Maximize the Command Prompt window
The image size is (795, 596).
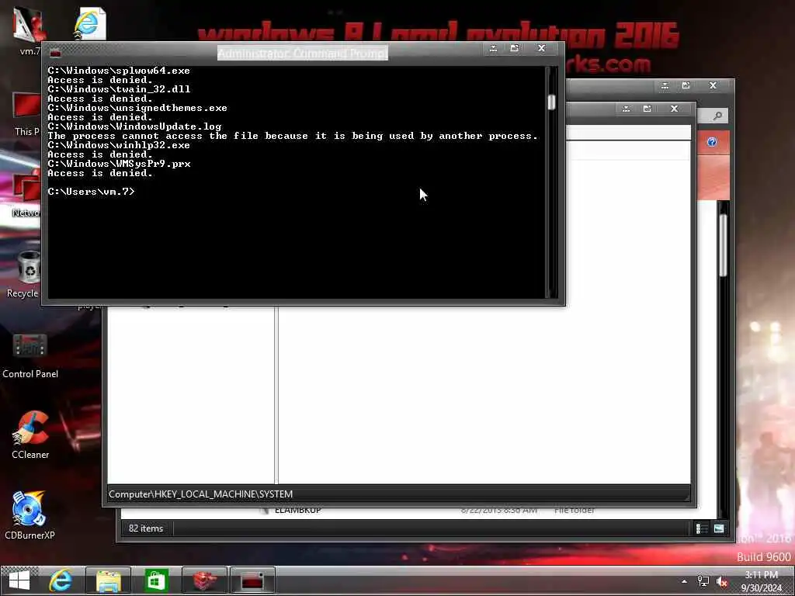515,48
